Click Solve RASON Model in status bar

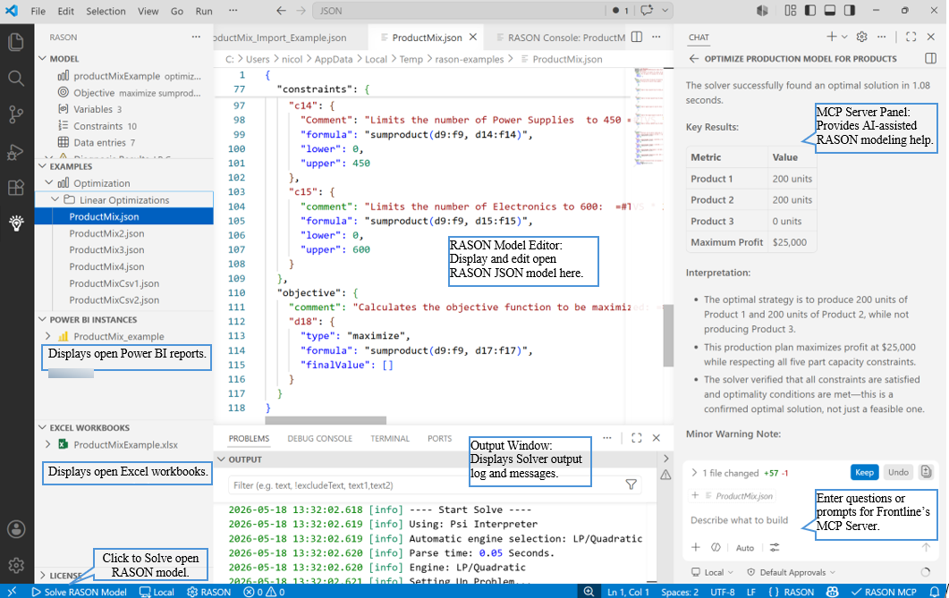click(80, 592)
